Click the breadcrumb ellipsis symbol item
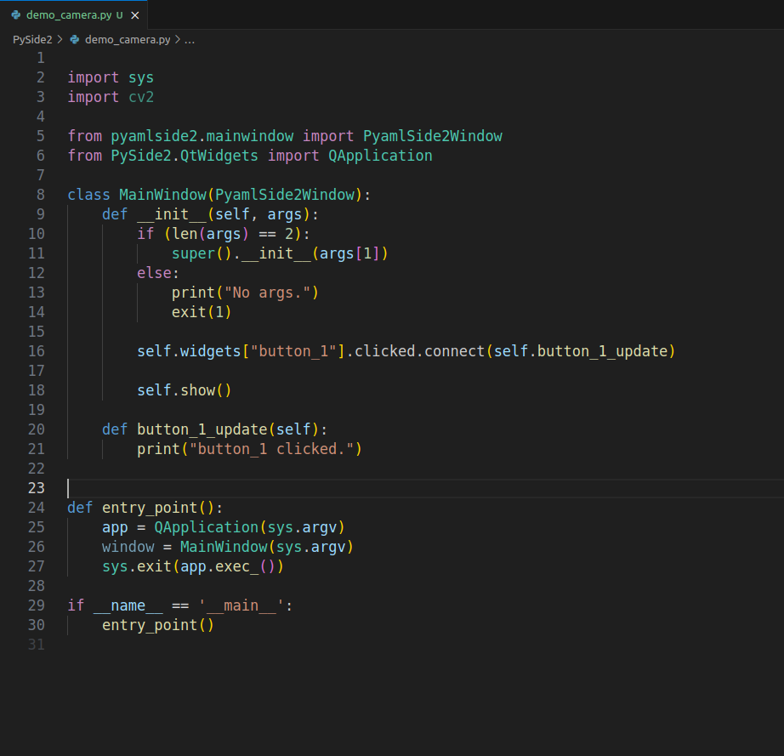The height and width of the screenshot is (756, 784). pyautogui.click(x=190, y=39)
